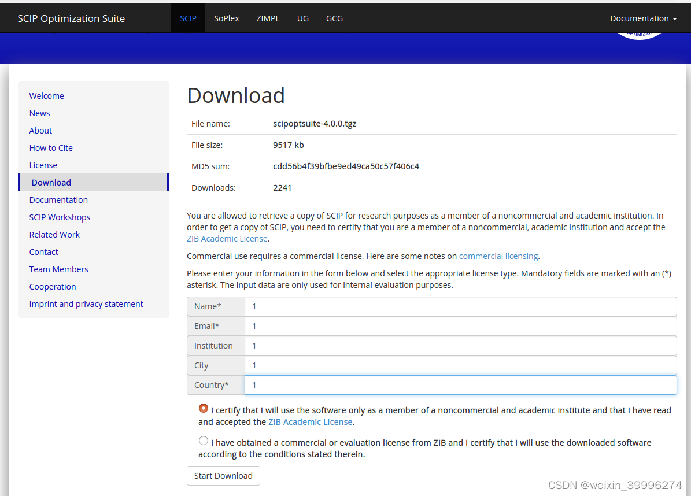Click inside the Institution input field

(405, 345)
